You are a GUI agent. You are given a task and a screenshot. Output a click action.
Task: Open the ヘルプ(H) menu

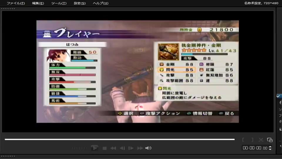[100, 3]
